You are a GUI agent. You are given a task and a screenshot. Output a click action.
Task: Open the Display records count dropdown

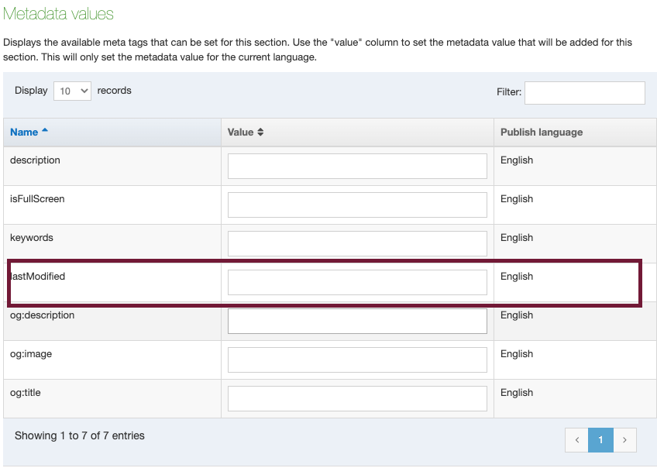coord(73,91)
